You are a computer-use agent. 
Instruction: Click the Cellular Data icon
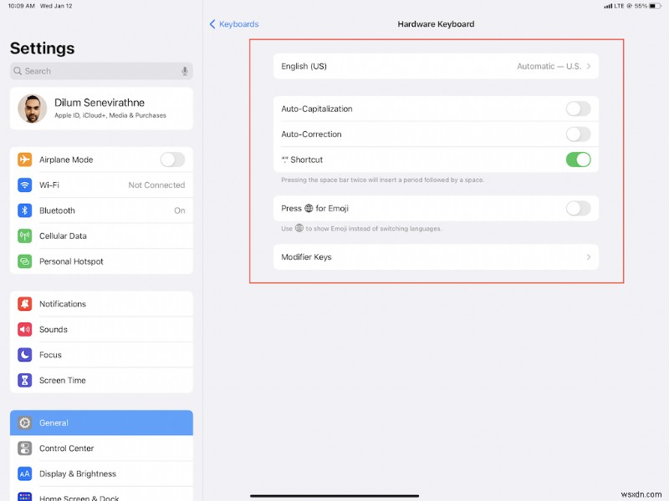[23, 235]
